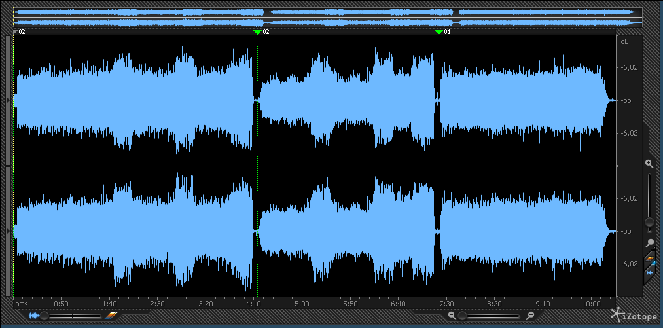Click the orange spectrogram scale icon on right edge

click(x=650, y=256)
